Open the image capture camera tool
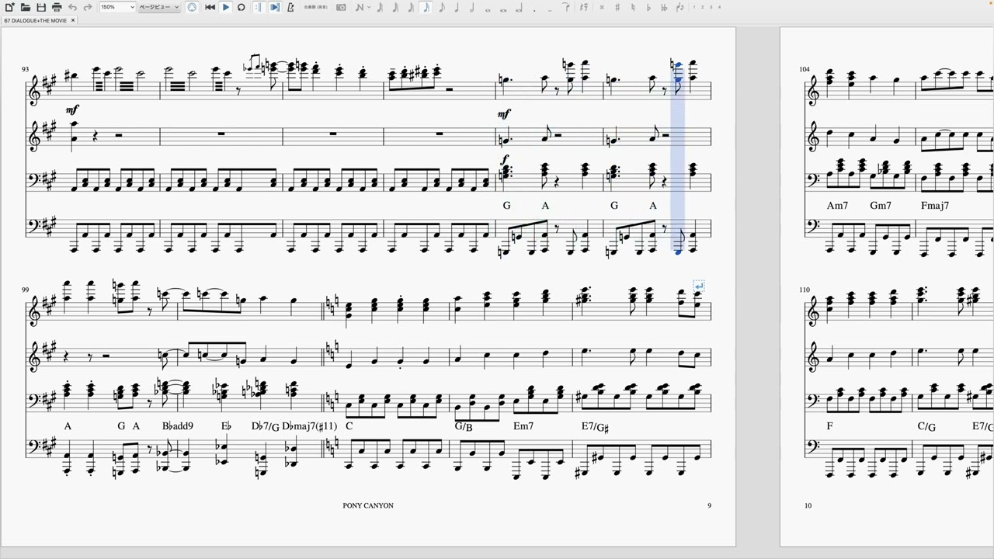This screenshot has width=994, height=559. [x=341, y=7]
